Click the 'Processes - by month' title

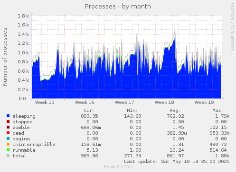click(118, 7)
